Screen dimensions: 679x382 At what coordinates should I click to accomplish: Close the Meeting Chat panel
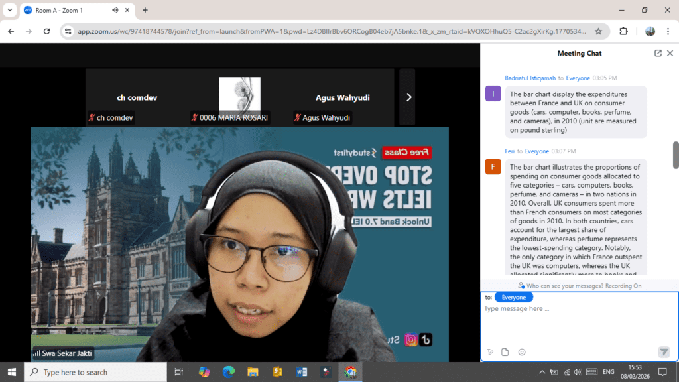[x=670, y=53]
